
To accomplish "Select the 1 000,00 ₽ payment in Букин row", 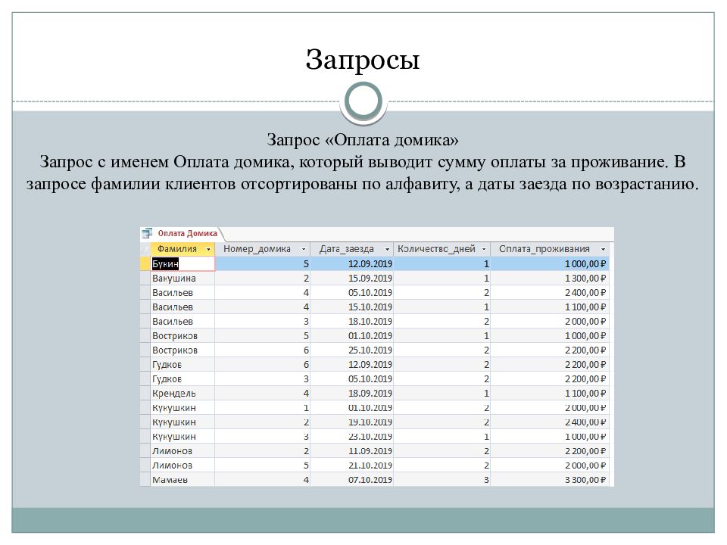I will point(550,263).
